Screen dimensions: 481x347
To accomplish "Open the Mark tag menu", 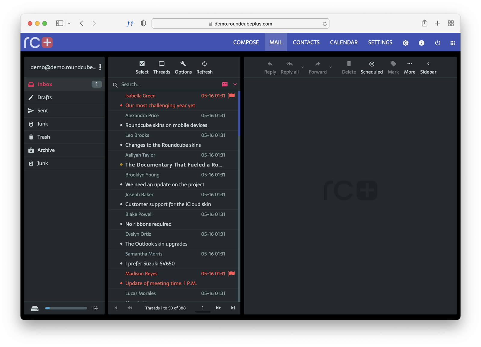I will (x=393, y=67).
